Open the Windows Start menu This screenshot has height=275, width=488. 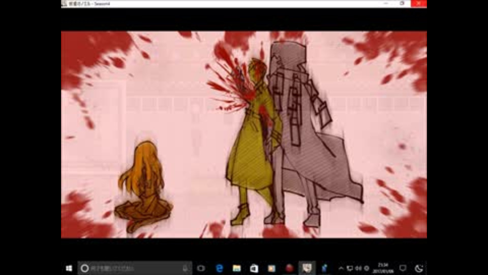point(69,268)
